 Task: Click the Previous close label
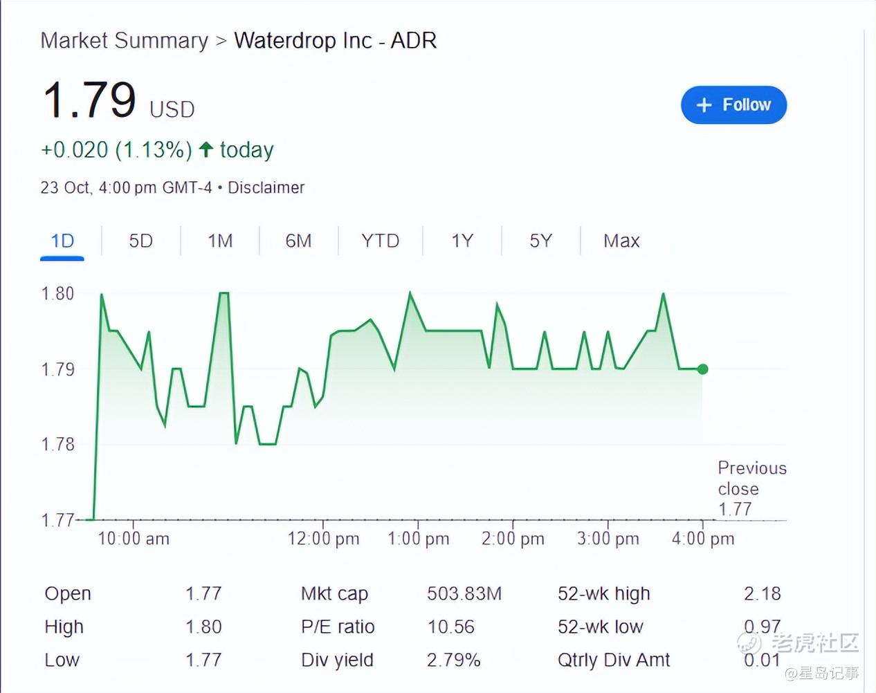(751, 478)
